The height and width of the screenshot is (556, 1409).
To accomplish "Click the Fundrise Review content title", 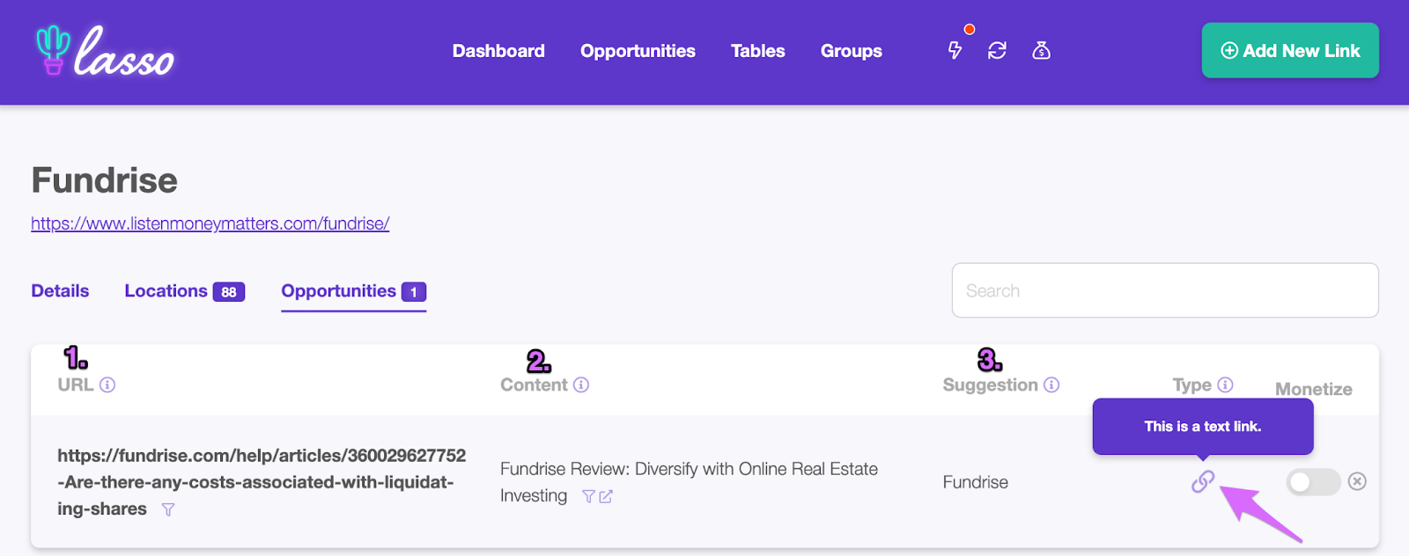I will click(x=689, y=482).
